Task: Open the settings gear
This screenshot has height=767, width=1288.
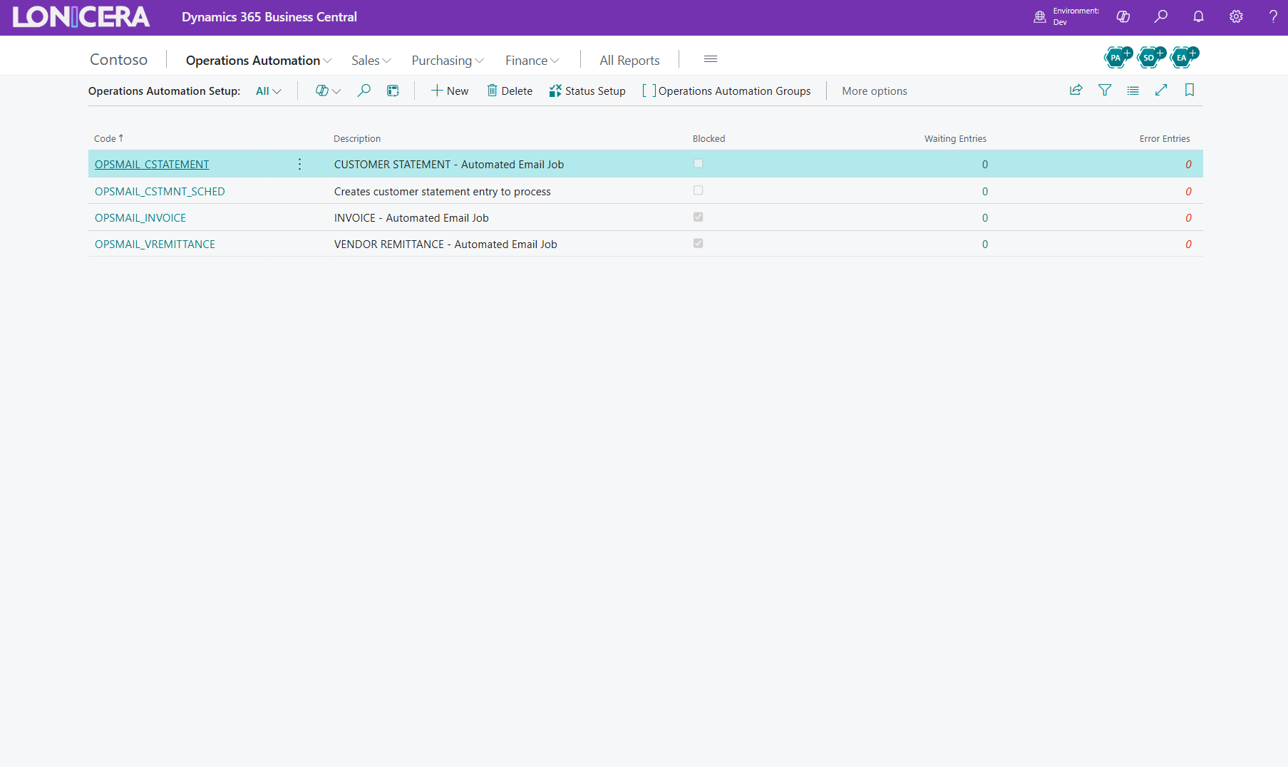Action: pos(1236,16)
